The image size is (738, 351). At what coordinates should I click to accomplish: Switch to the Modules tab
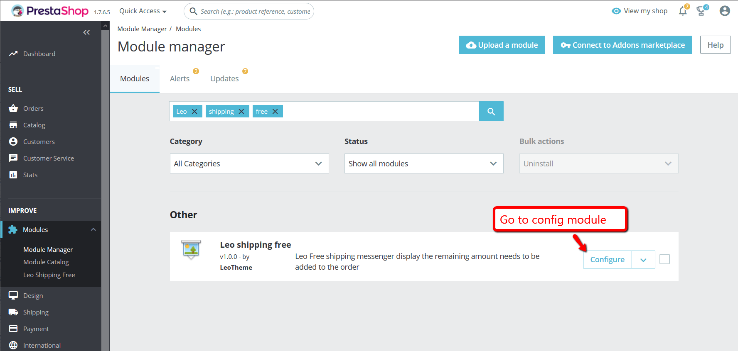pos(135,79)
